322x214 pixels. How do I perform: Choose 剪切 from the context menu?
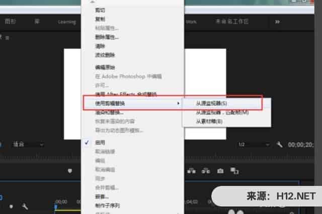[100, 10]
